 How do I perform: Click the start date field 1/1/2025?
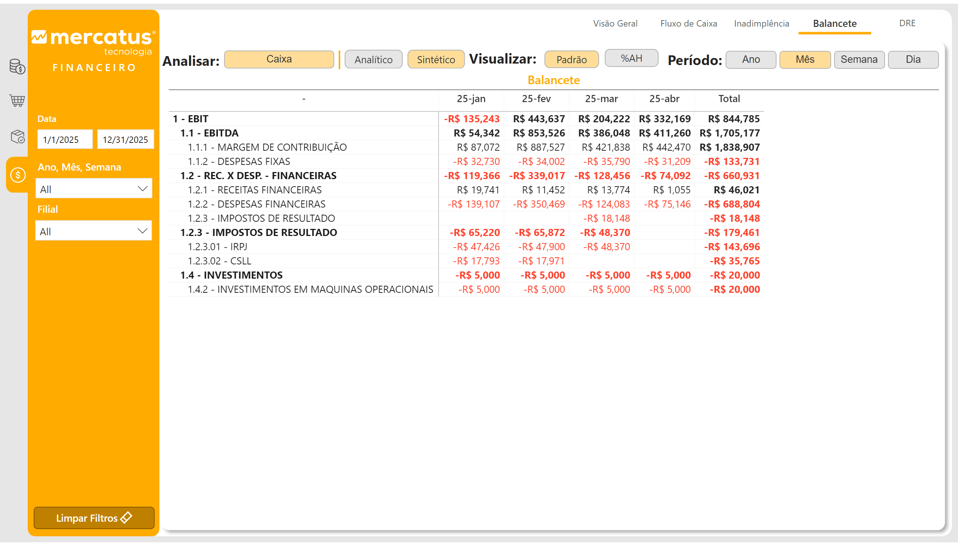[x=64, y=139]
